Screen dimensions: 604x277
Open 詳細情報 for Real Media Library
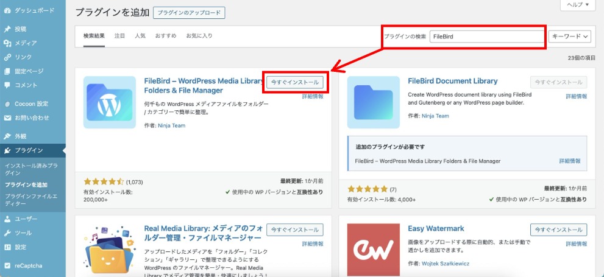point(313,244)
